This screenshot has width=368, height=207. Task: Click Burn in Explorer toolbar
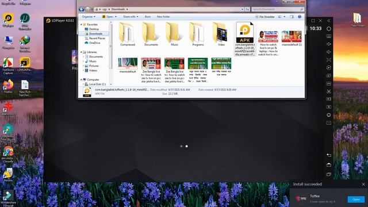[148, 17]
